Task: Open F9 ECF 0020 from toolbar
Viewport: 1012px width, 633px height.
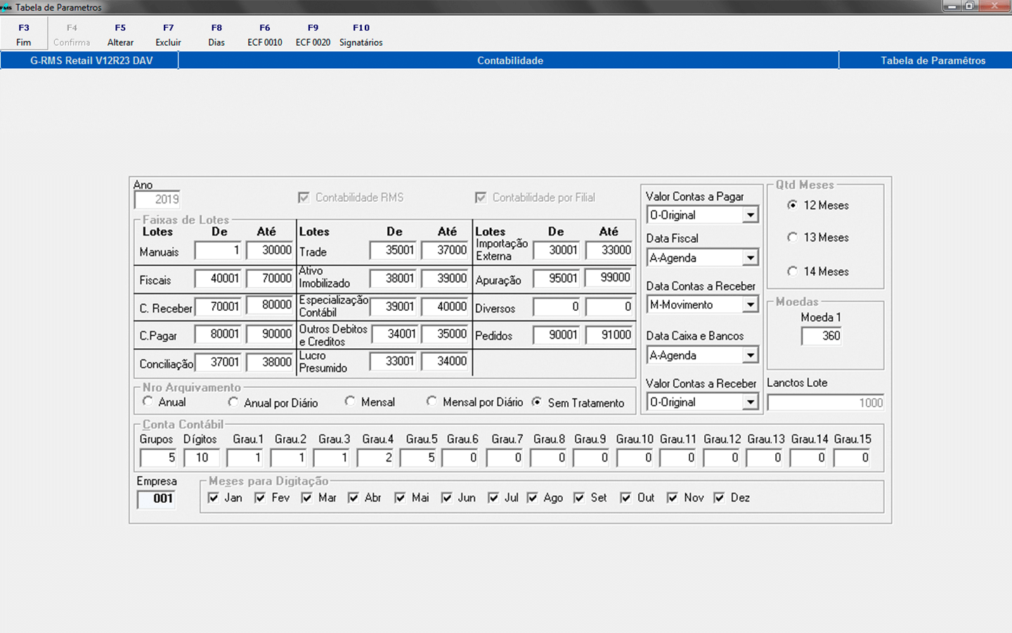Action: (x=313, y=34)
